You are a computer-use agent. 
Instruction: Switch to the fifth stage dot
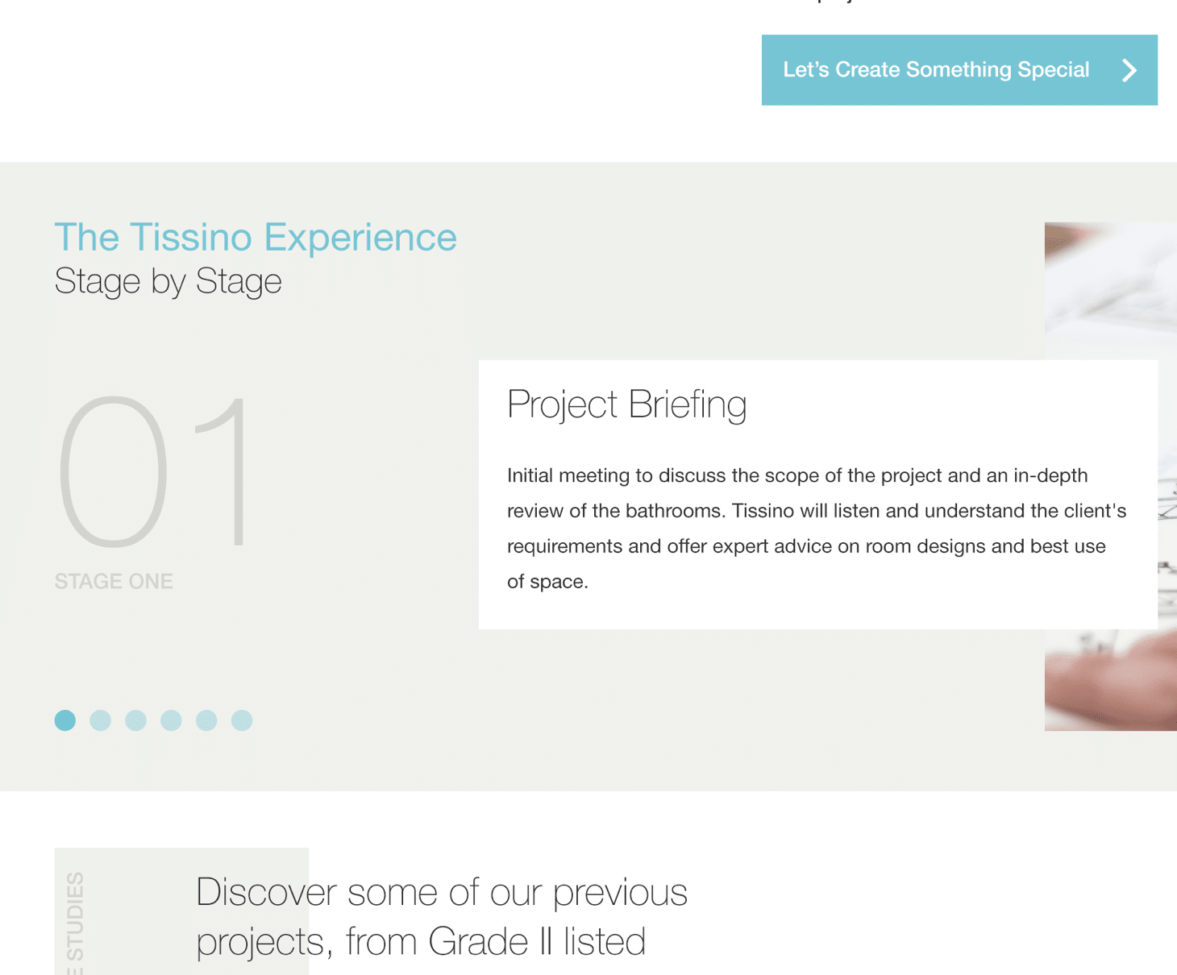(206, 720)
